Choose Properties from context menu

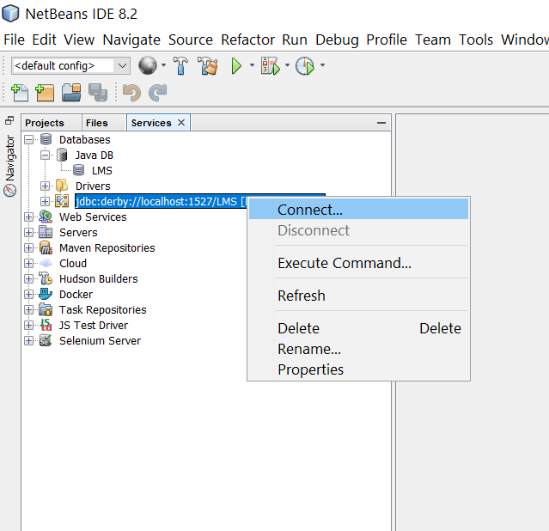tap(358, 369)
